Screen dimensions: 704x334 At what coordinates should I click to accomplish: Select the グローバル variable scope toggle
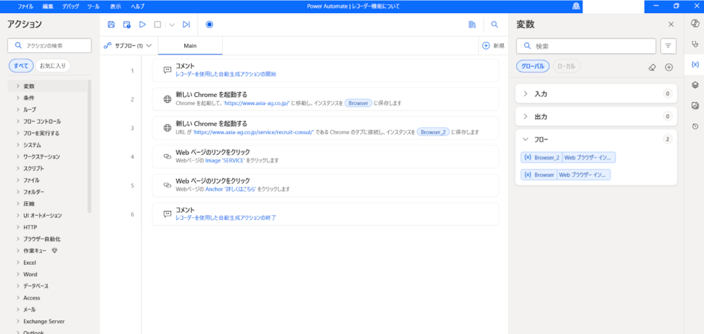point(532,67)
